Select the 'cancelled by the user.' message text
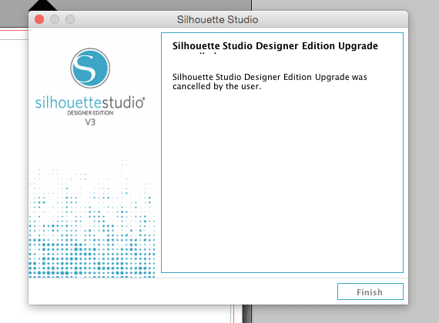Image resolution: width=439 pixels, height=323 pixels. [216, 86]
